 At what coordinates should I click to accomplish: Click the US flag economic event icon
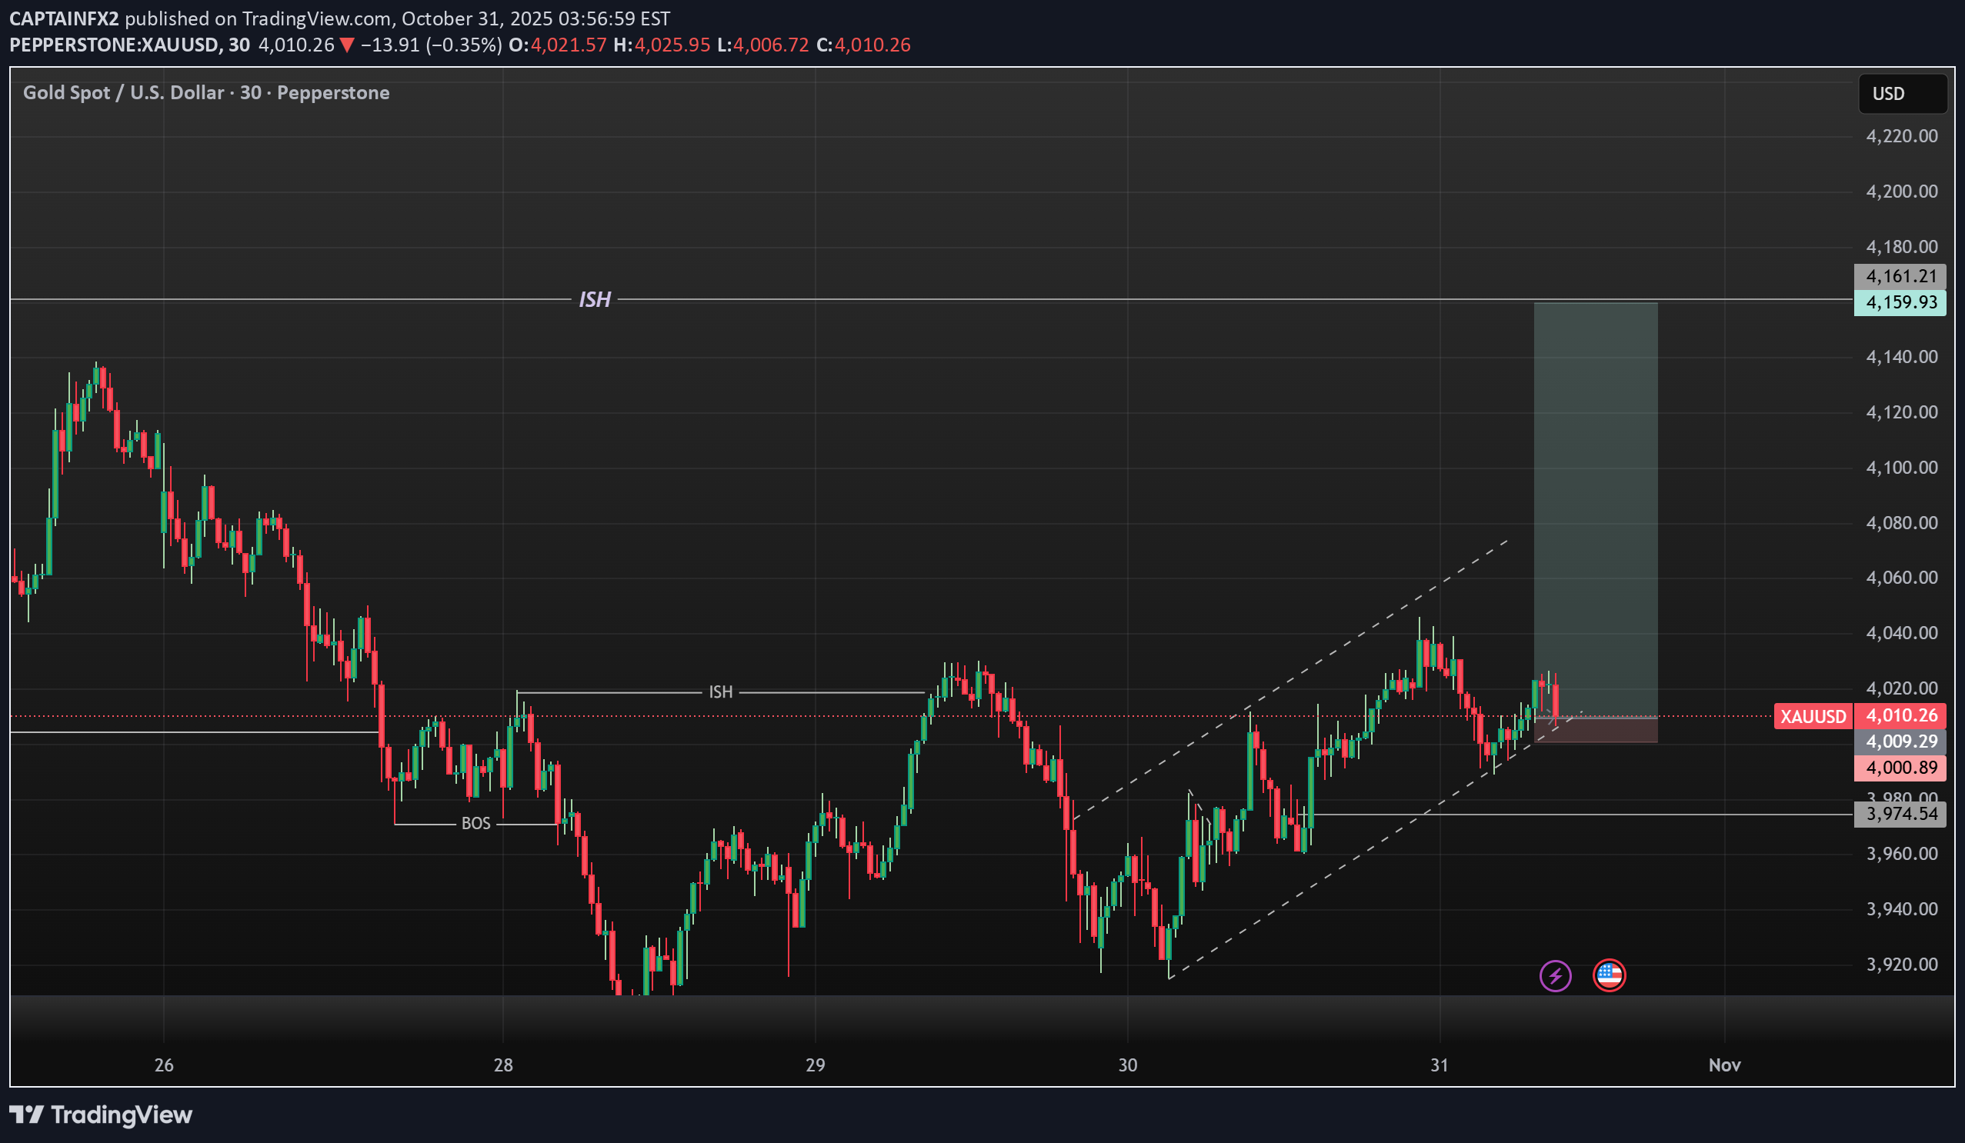point(1609,975)
